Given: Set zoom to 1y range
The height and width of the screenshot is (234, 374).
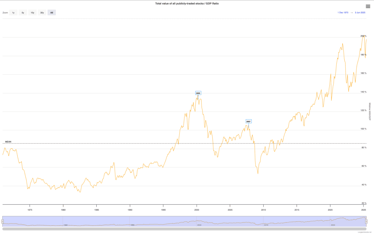Looking at the screenshot, I should pos(13,13).
